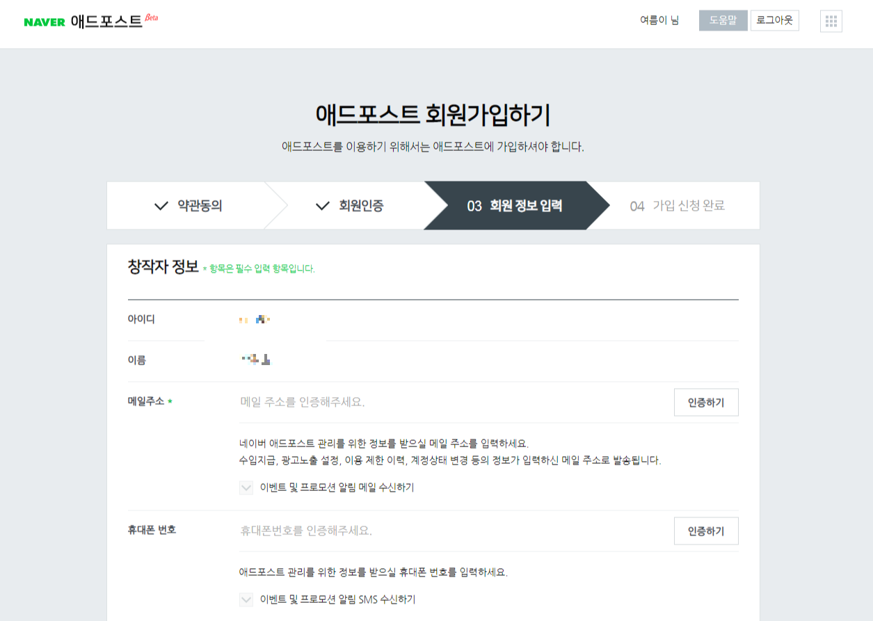The height and width of the screenshot is (621, 873).
Task: Focus the 메일 주소를 인증해주세요 input field
Action: [x=452, y=402]
